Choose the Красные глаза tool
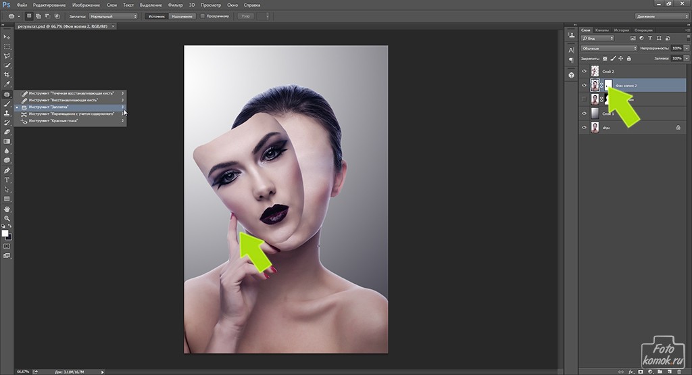 pyautogui.click(x=70, y=120)
